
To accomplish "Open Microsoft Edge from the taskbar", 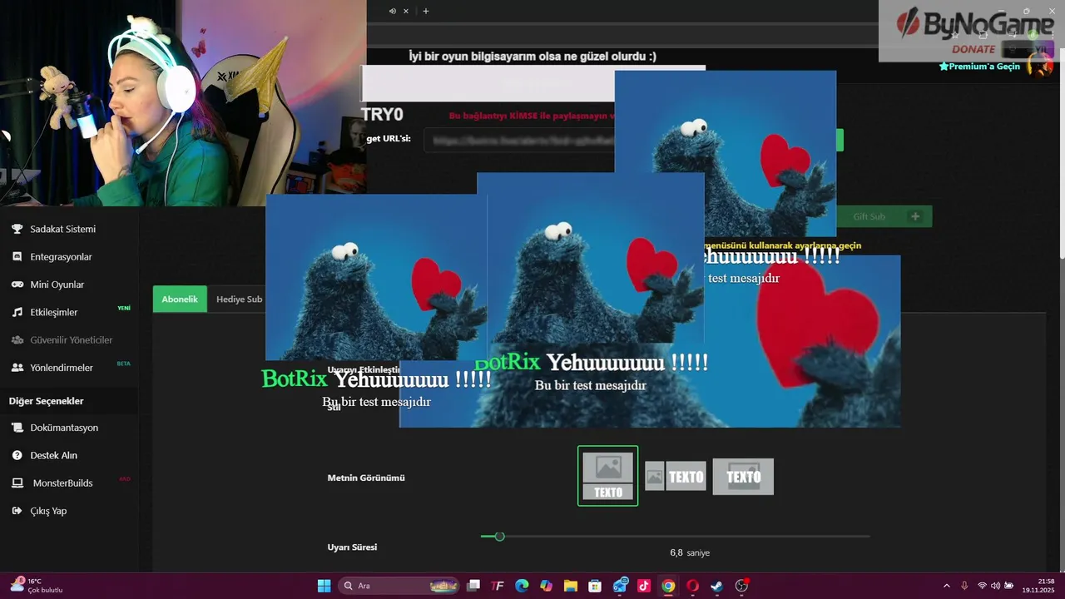I will click(x=522, y=586).
